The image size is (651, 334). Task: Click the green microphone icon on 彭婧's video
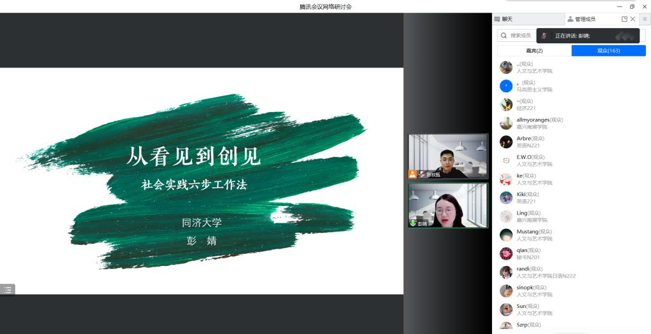[x=413, y=223]
